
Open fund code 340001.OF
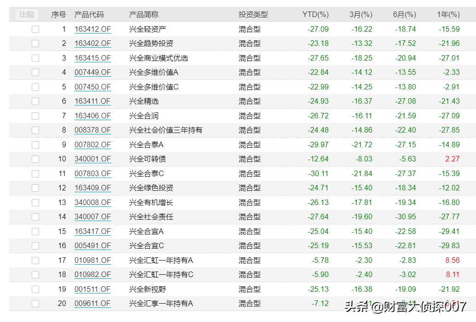[x=92, y=159]
